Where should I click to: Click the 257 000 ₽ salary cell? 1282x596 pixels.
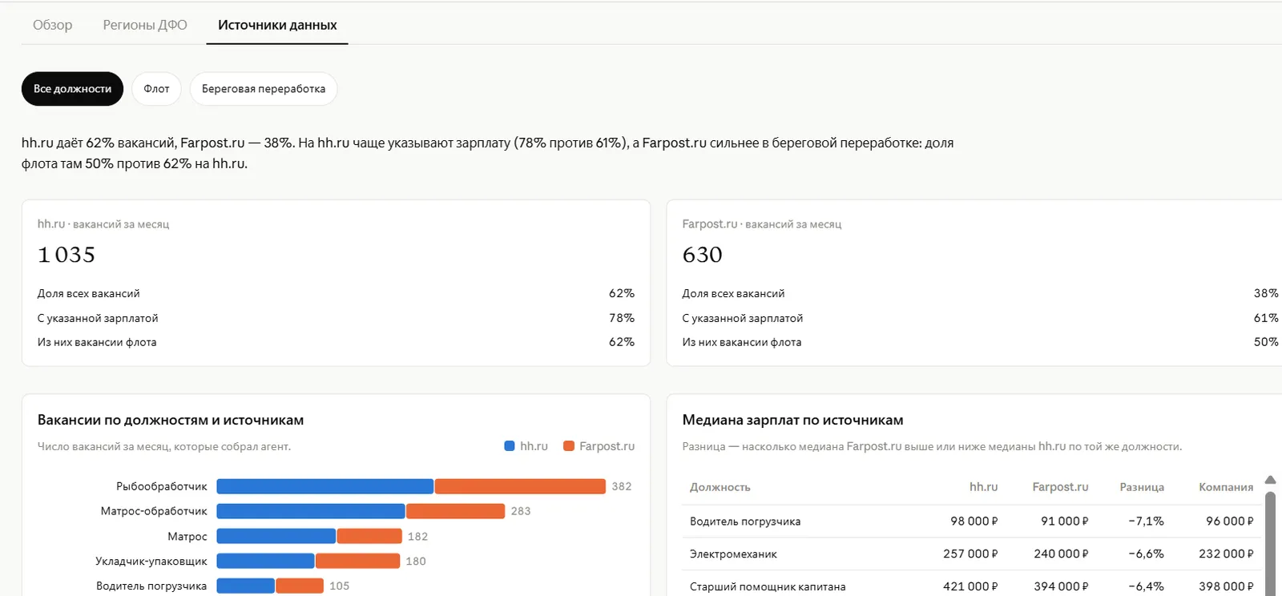tap(970, 554)
